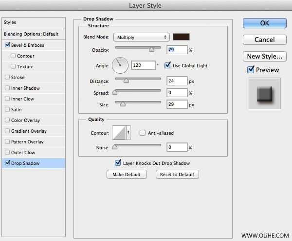
Task: Click the Angle value field
Action: [143, 65]
